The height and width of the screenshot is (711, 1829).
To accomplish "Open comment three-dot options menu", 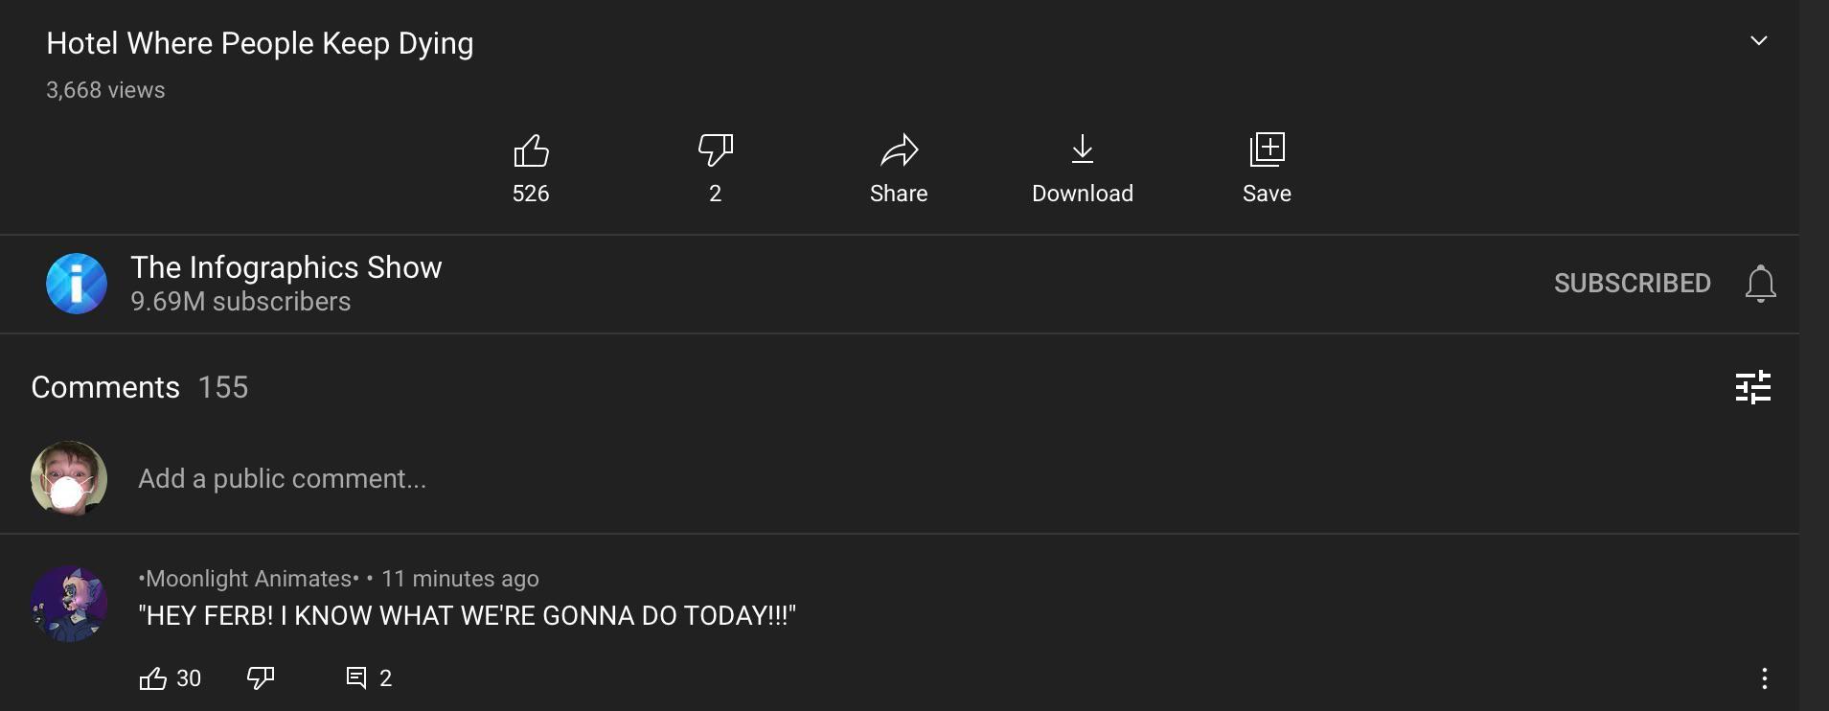I will [1764, 678].
